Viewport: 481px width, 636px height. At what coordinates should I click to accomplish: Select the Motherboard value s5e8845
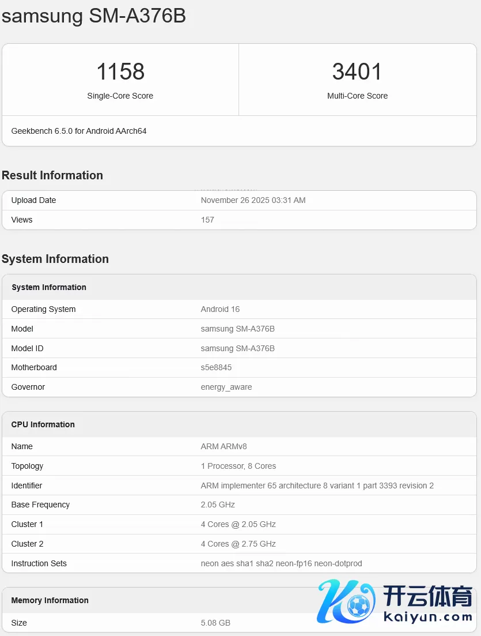click(x=216, y=367)
